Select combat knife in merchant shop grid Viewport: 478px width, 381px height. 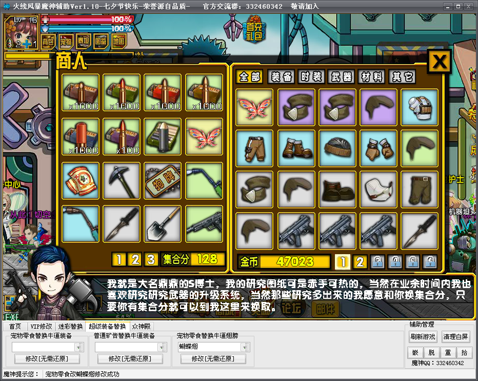coord(122,224)
